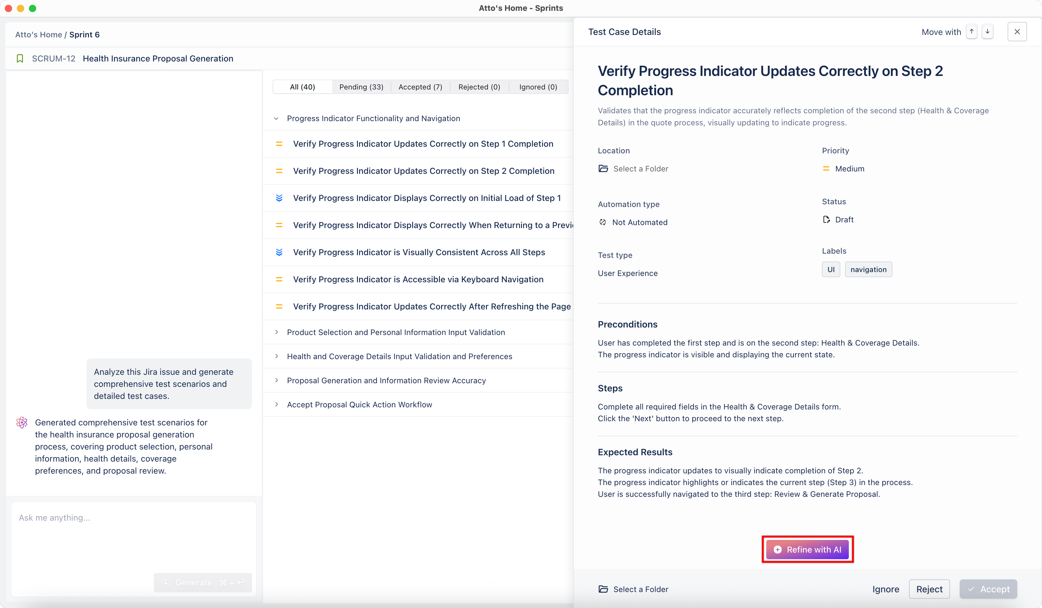Image resolution: width=1042 pixels, height=608 pixels.
Task: Click the Reject button
Action: click(x=929, y=589)
